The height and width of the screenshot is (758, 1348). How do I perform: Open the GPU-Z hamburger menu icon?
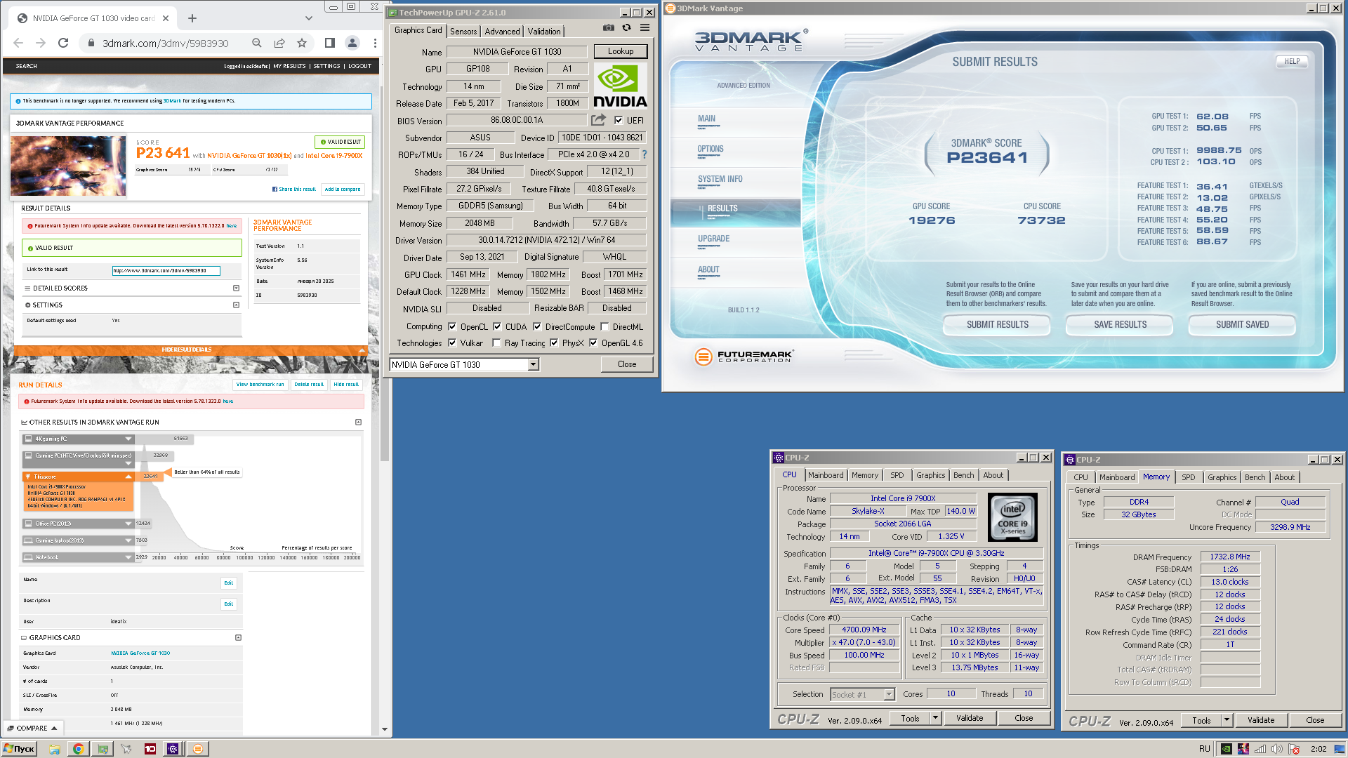(645, 28)
